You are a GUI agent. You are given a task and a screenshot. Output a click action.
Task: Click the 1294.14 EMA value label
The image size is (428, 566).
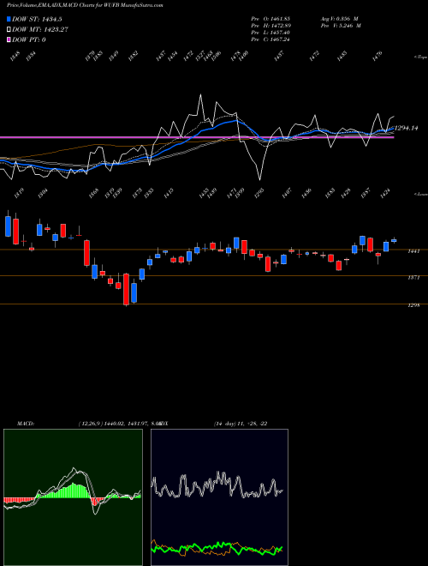coord(407,128)
